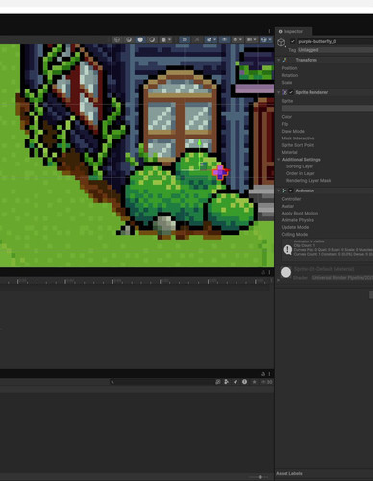
Task: Collapse the Sprite Renderer component
Action: click(279, 92)
